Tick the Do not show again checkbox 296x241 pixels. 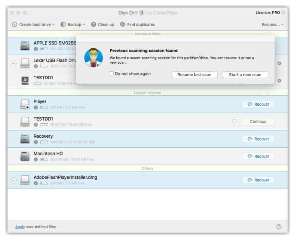click(x=111, y=74)
